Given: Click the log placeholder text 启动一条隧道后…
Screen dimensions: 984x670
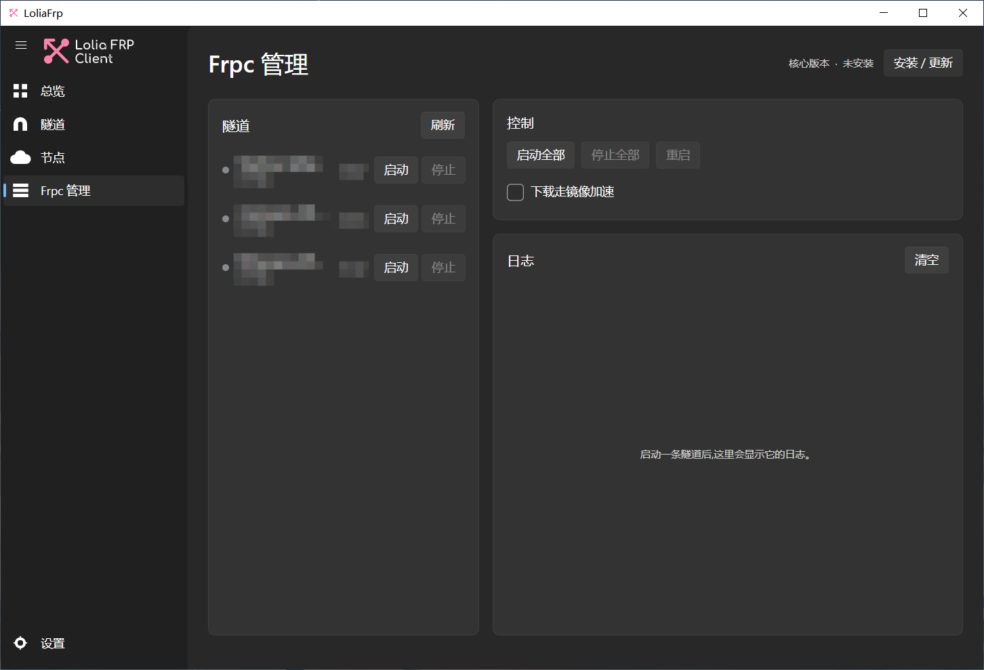Looking at the screenshot, I should click(725, 455).
